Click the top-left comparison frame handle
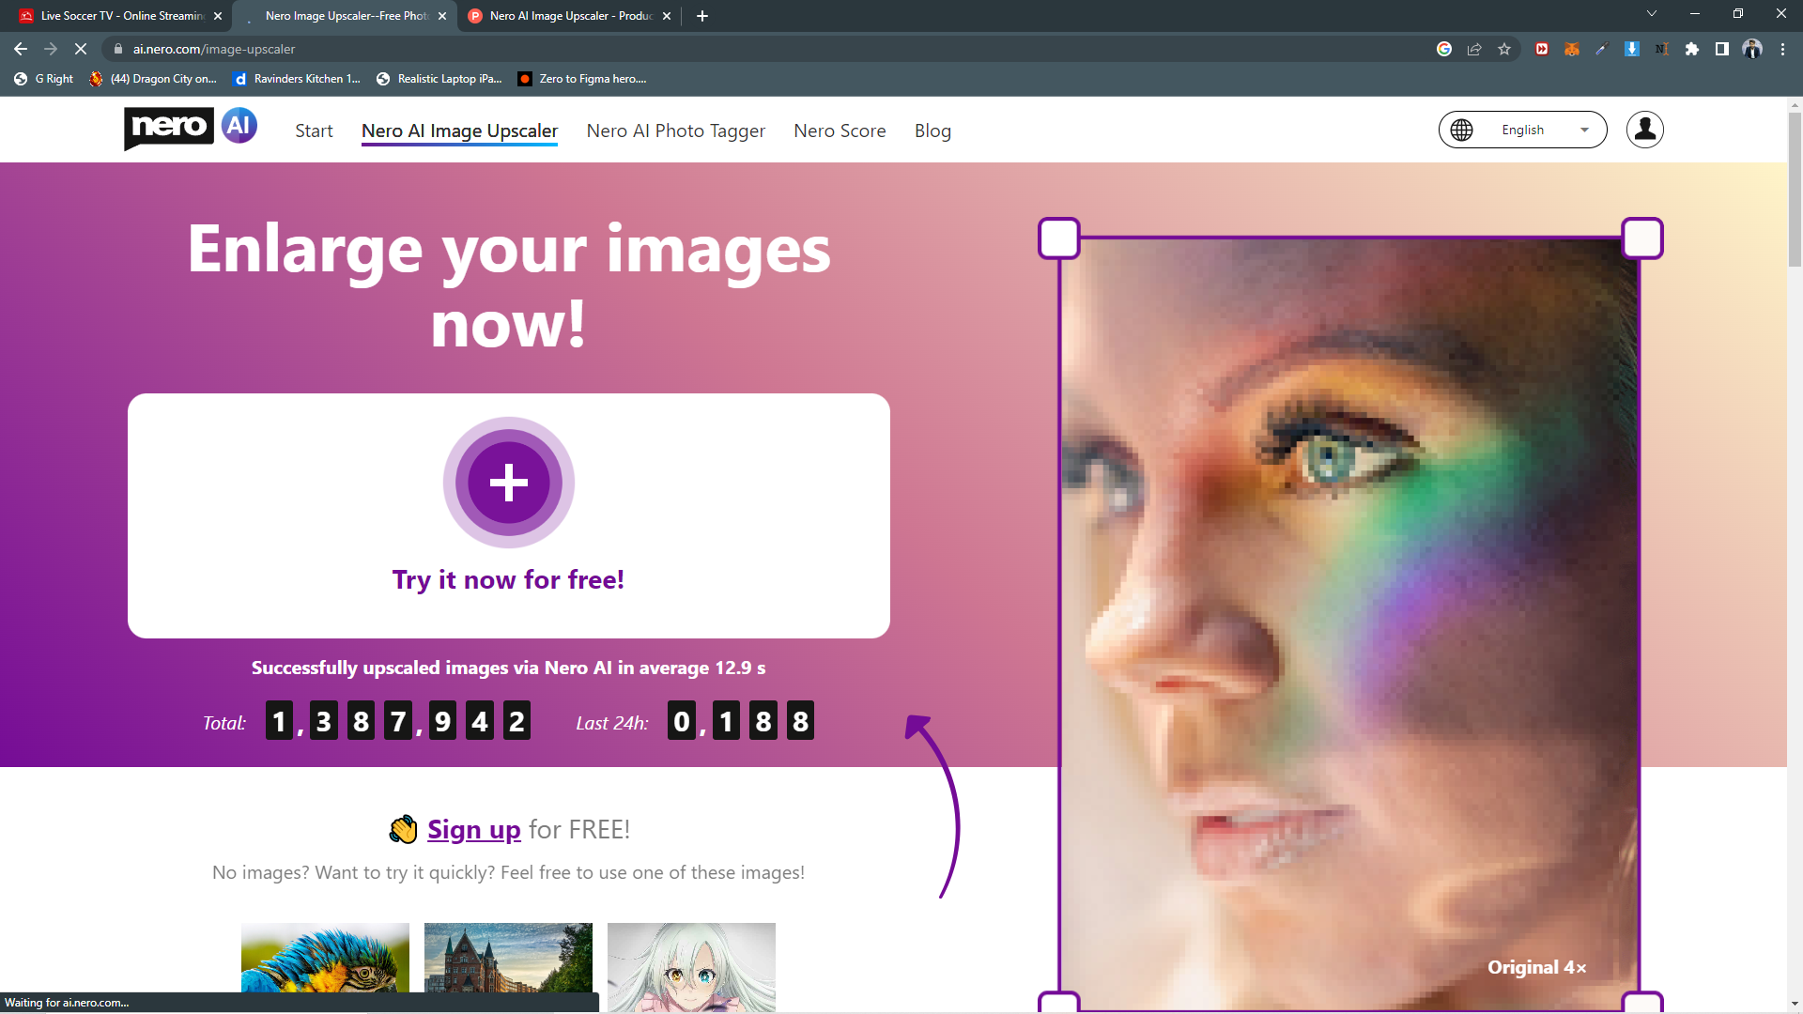 click(x=1058, y=238)
